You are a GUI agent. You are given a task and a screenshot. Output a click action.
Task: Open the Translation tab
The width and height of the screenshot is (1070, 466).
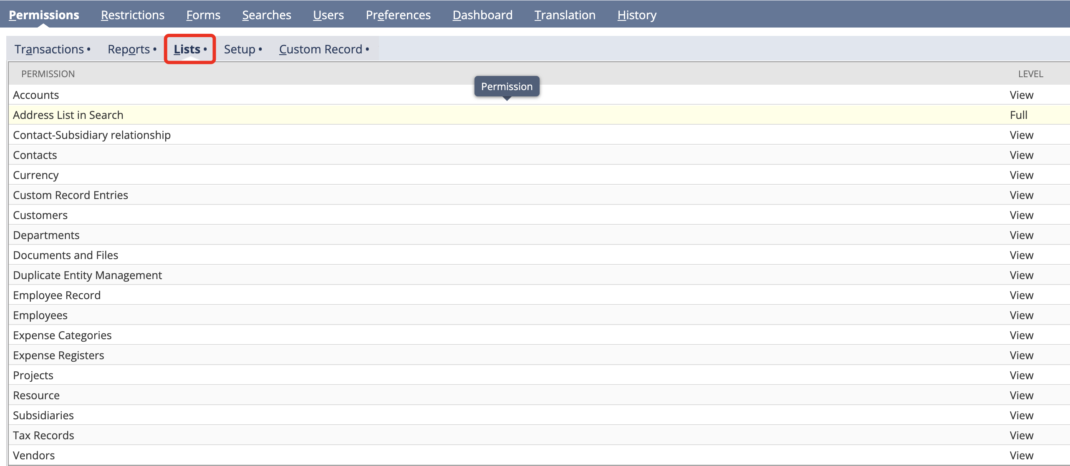point(565,15)
